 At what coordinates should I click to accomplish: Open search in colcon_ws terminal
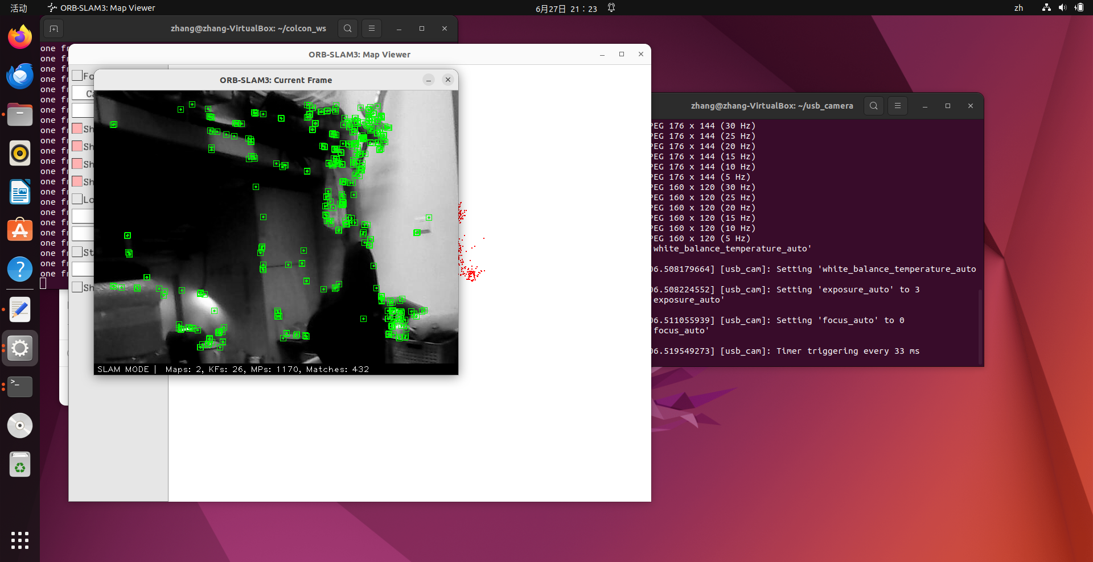[x=348, y=28]
